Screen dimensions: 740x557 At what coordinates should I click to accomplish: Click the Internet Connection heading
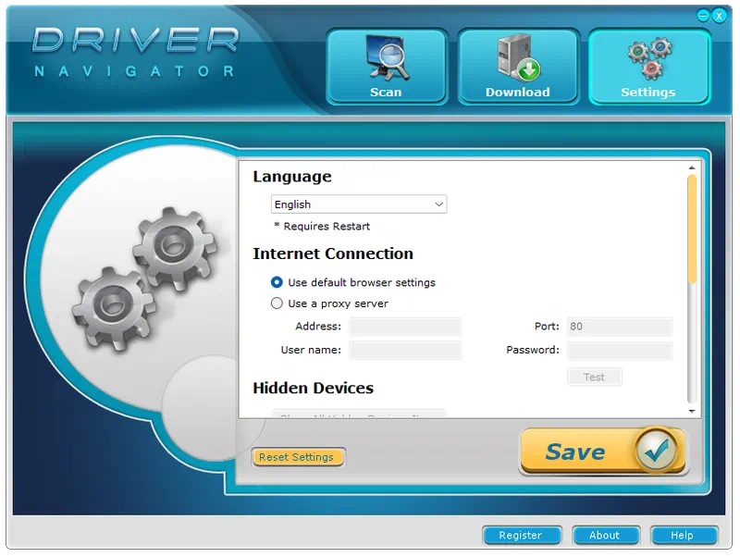click(333, 254)
